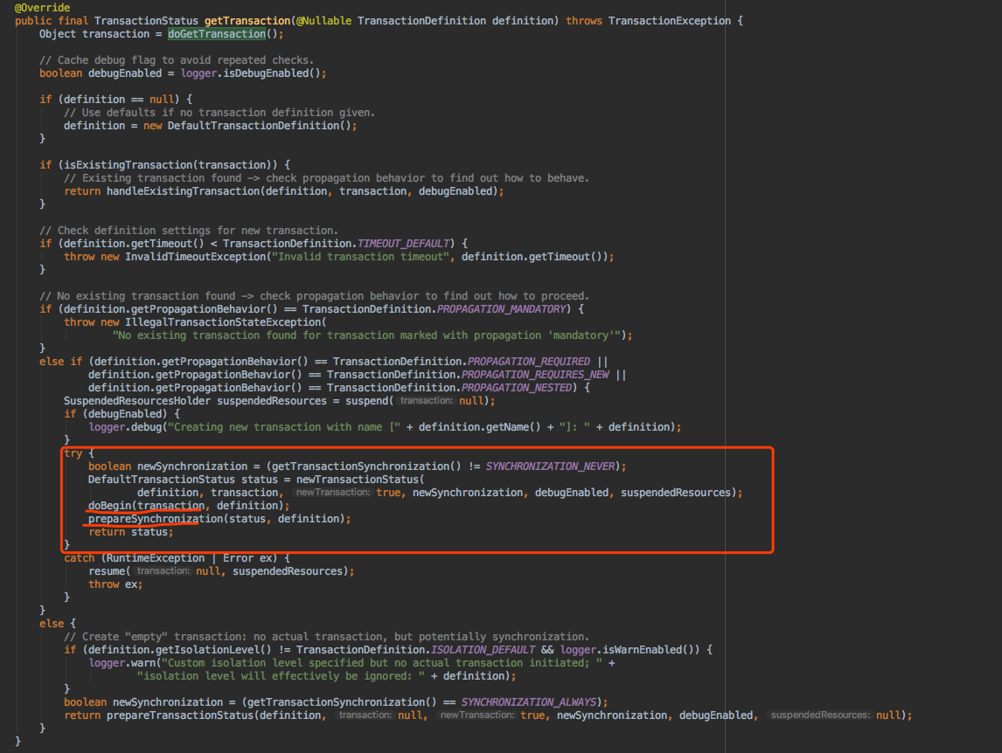This screenshot has width=1002, height=753.
Task: Click SYNCHRONIZATION_ALWAYS constant
Action: tap(529, 702)
